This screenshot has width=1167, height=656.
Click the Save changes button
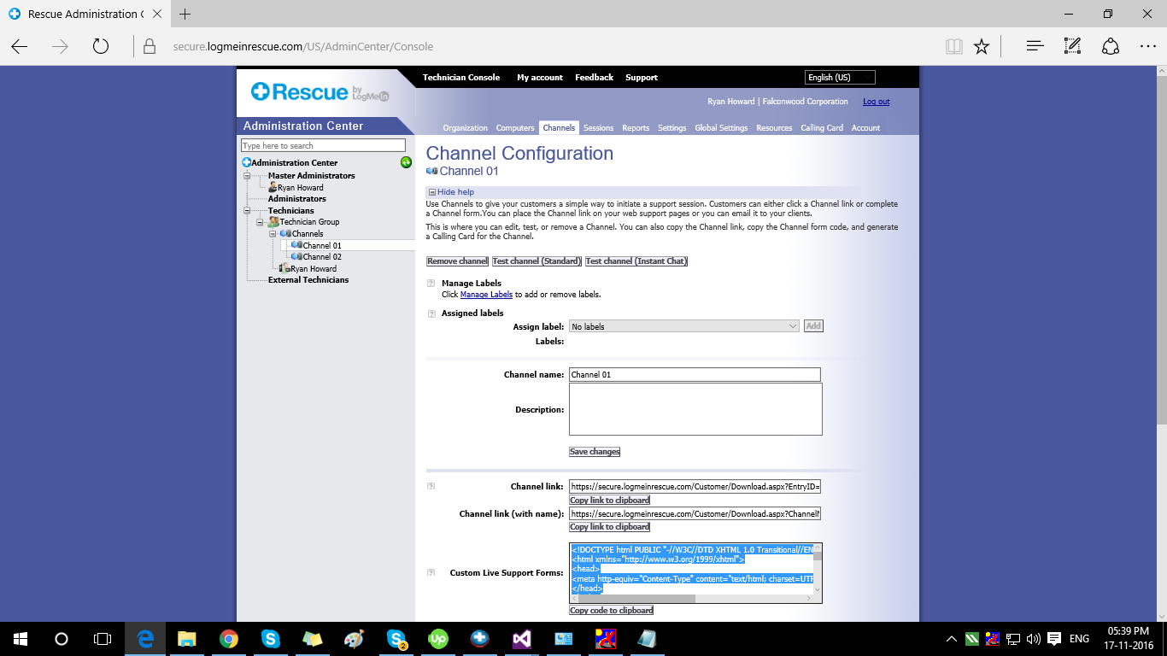click(595, 452)
